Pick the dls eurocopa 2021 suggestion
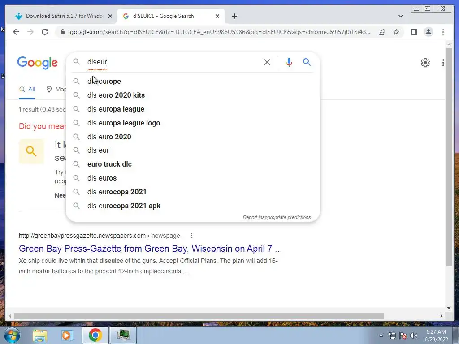Viewport: 459px width, 344px height. click(x=193, y=192)
